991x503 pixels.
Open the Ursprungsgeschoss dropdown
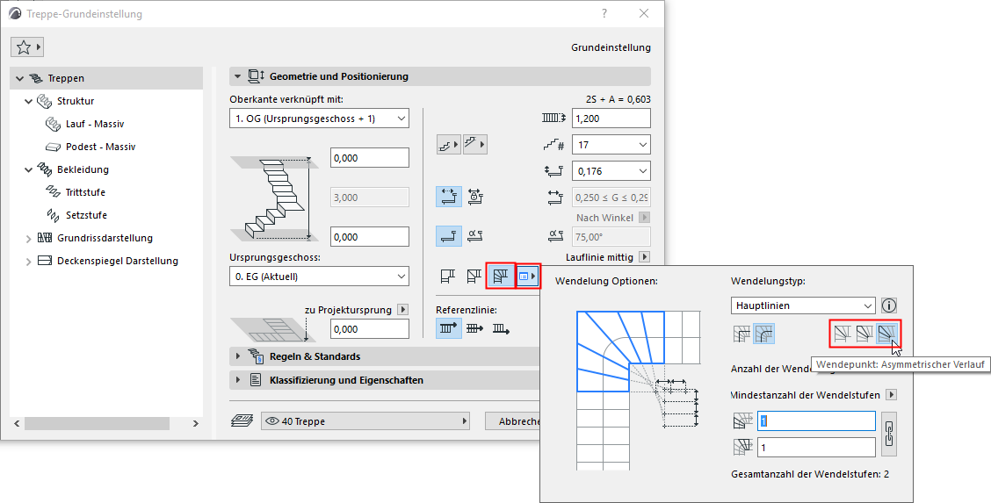tap(319, 276)
